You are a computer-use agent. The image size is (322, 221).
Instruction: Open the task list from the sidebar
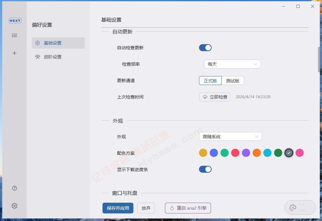point(15,35)
